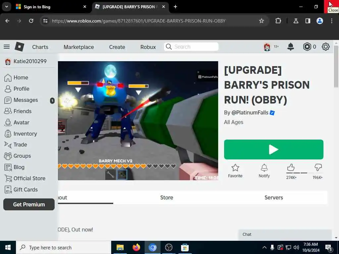Open File Explorer from the taskbar
The width and height of the screenshot is (339, 254).
(120, 247)
